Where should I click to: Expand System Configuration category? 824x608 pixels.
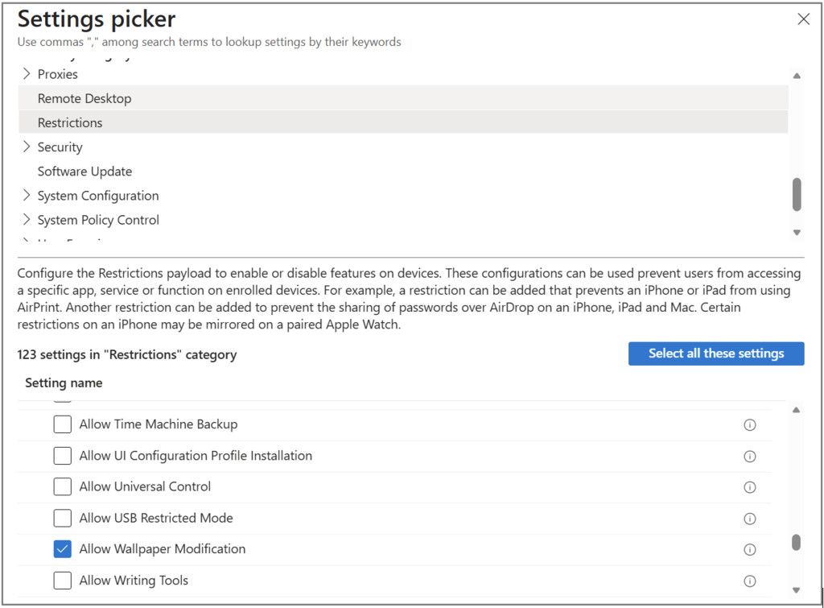[27, 196]
